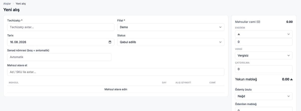
Task: Click the Endirim amount input field
Action: coord(264,42)
